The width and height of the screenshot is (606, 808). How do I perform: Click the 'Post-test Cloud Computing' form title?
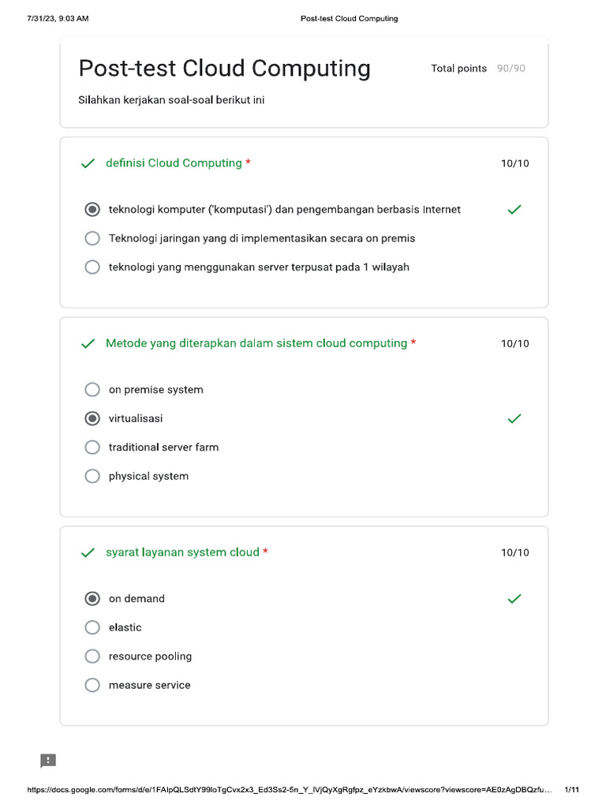coord(224,69)
